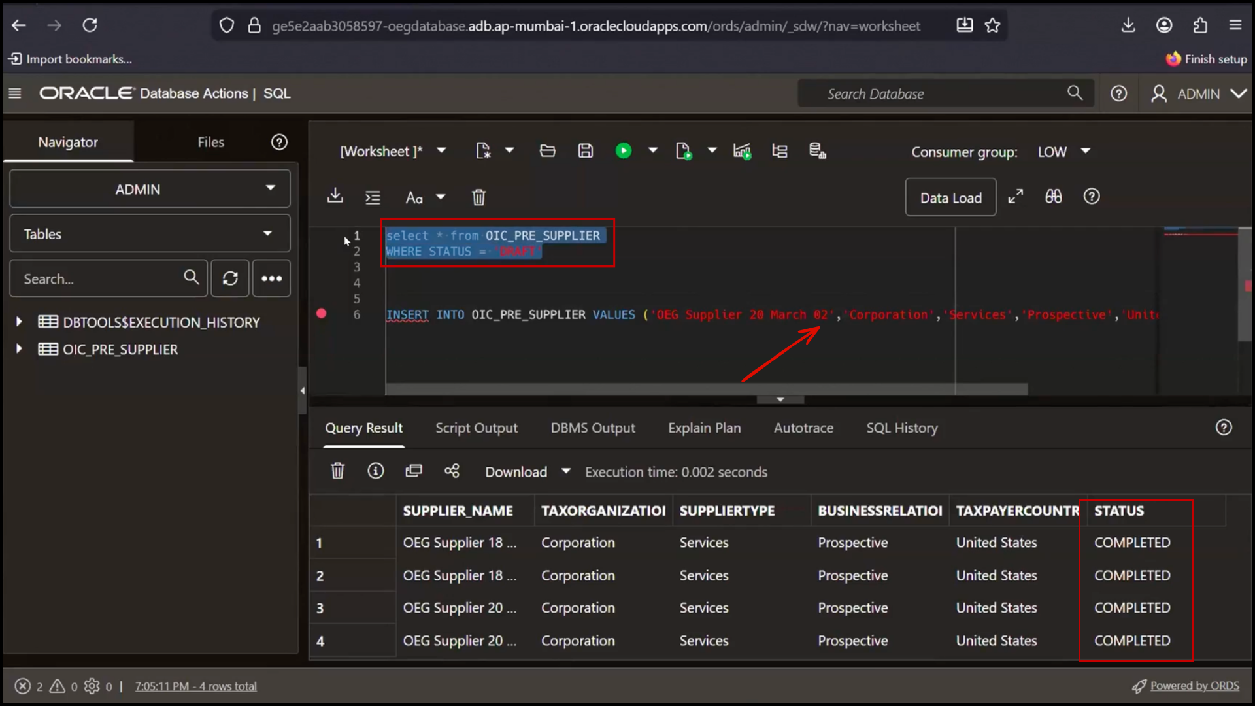Switch to the Files tab
Screen dimensions: 1255x706
click(x=210, y=142)
